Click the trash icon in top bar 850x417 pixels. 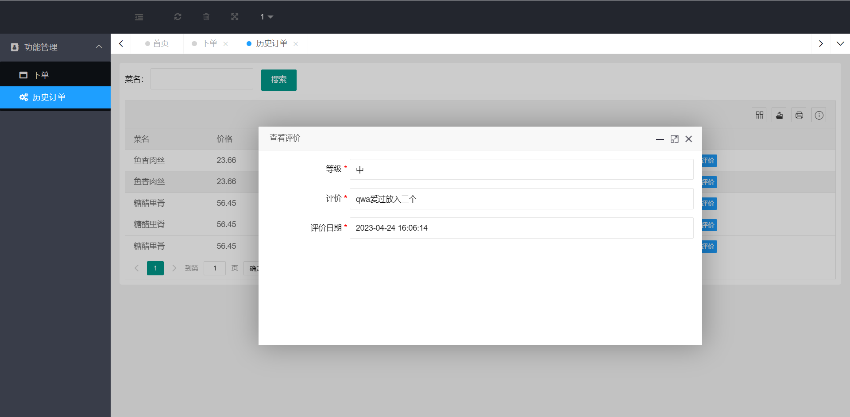206,17
